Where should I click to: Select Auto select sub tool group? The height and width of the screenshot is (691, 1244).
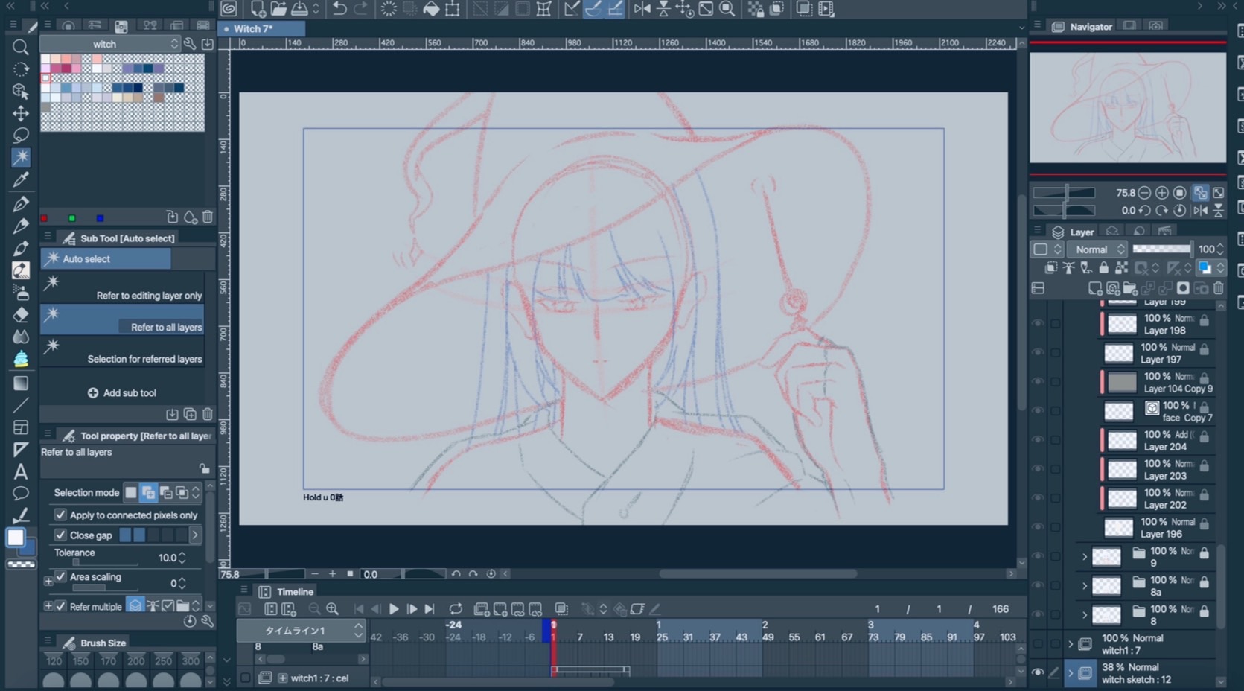(106, 258)
